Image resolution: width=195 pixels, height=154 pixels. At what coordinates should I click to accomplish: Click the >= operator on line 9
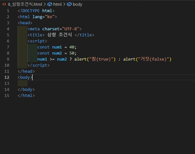pos(52,59)
